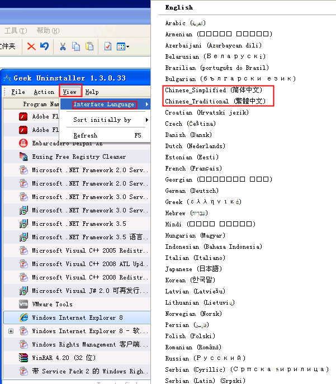The width and height of the screenshot is (336, 384).
Task: Open the 工具(T) menu
Action: (x=16, y=31)
